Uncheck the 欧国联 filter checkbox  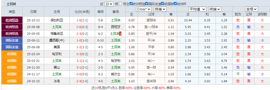pyautogui.click(x=162, y=3)
